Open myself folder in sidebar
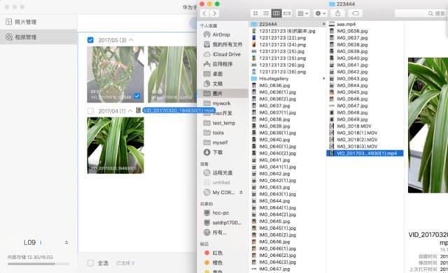Image resolution: width=448 pixels, height=273 pixels. (216, 142)
